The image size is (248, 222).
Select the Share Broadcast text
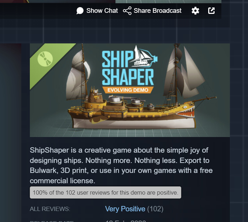pyautogui.click(x=157, y=11)
